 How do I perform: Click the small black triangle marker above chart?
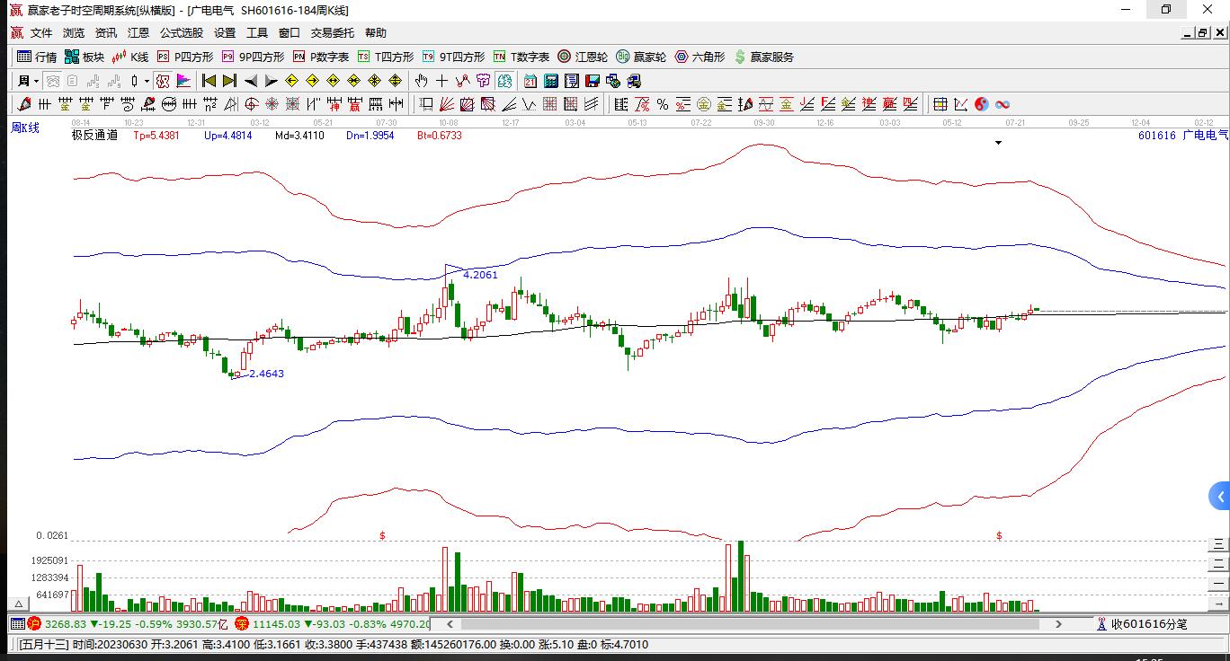point(998,143)
